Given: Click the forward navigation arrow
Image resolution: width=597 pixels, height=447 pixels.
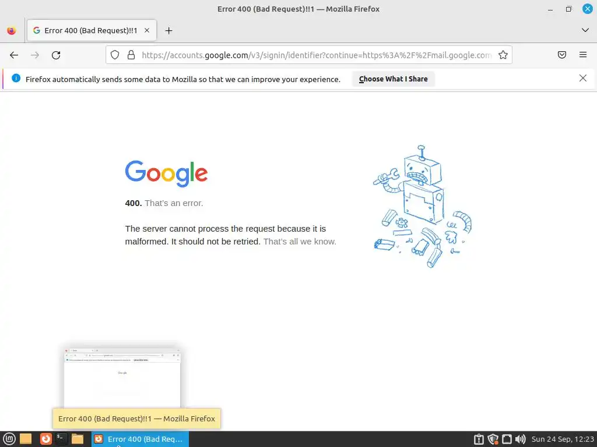Looking at the screenshot, I should [x=35, y=55].
